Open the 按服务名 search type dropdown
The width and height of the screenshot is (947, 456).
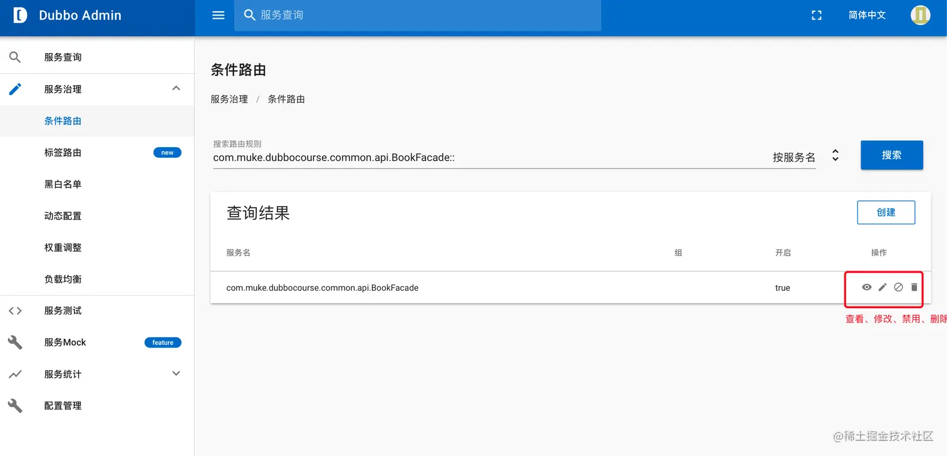coord(805,157)
